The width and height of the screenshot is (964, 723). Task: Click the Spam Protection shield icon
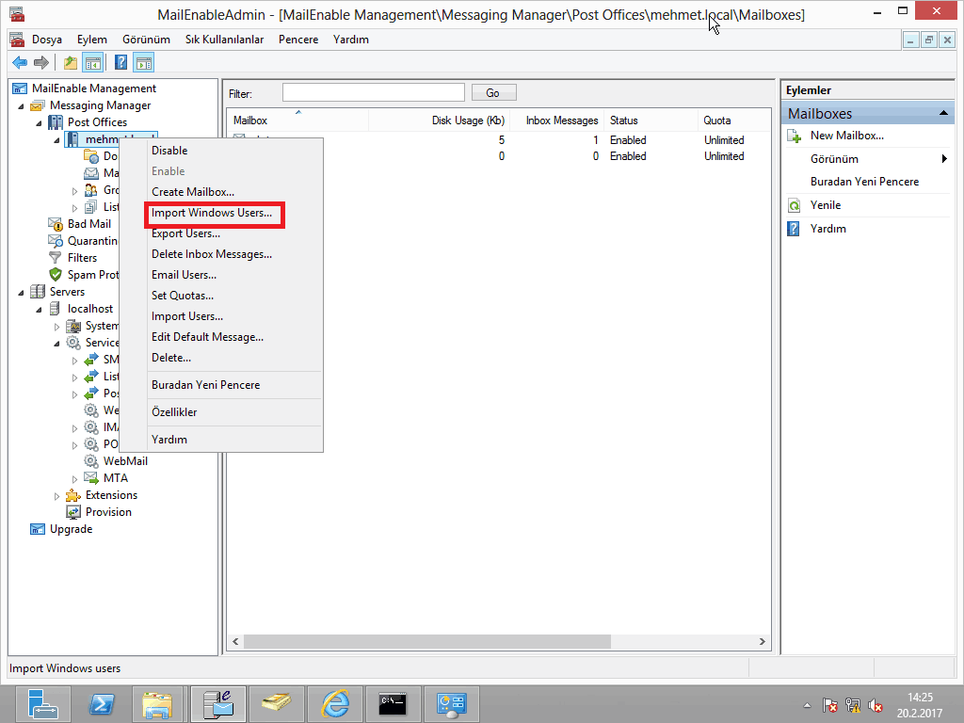coord(56,275)
